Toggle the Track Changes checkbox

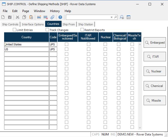[47, 30]
